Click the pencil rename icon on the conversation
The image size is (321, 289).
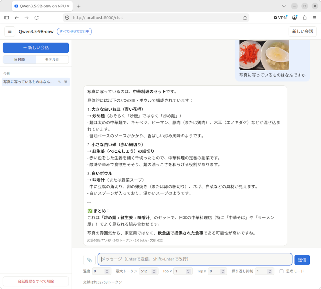tap(59, 82)
